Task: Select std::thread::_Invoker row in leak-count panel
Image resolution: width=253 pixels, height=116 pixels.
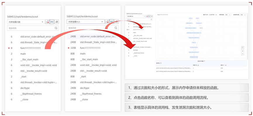Action: [33, 82]
